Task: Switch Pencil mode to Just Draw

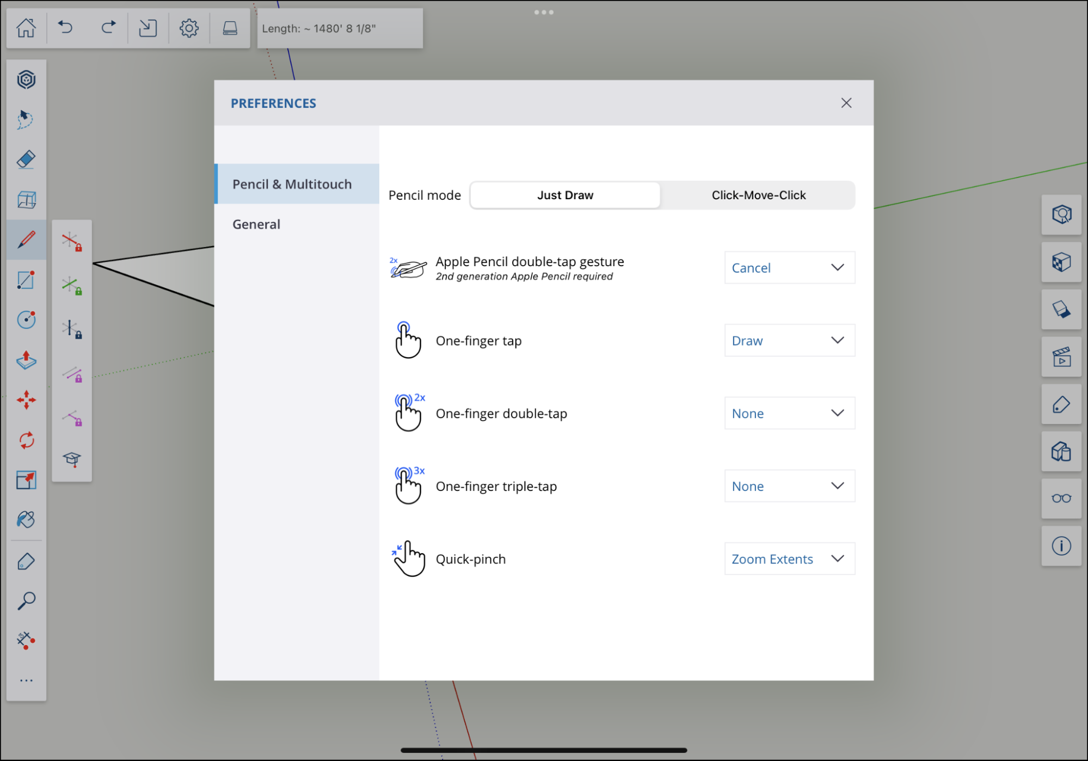Action: 565,195
